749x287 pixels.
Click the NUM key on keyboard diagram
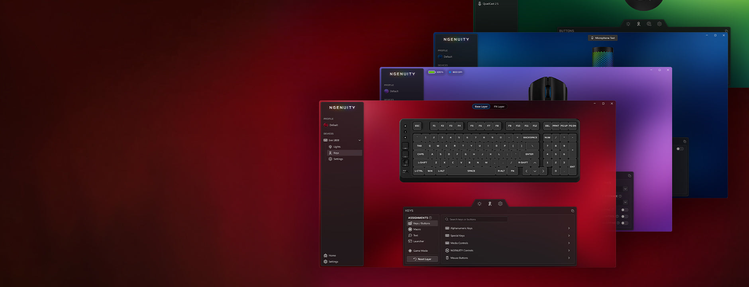pos(547,138)
